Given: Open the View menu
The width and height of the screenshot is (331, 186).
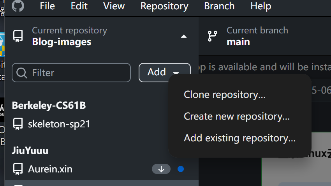Looking at the screenshot, I should pyautogui.click(x=114, y=6).
